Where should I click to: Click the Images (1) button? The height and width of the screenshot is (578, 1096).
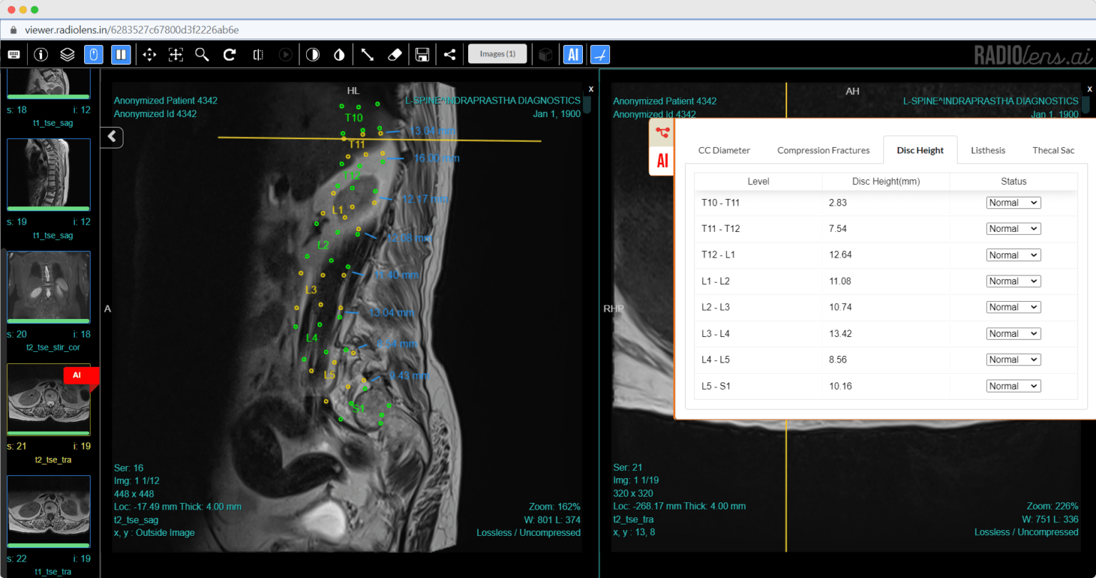pyautogui.click(x=497, y=54)
